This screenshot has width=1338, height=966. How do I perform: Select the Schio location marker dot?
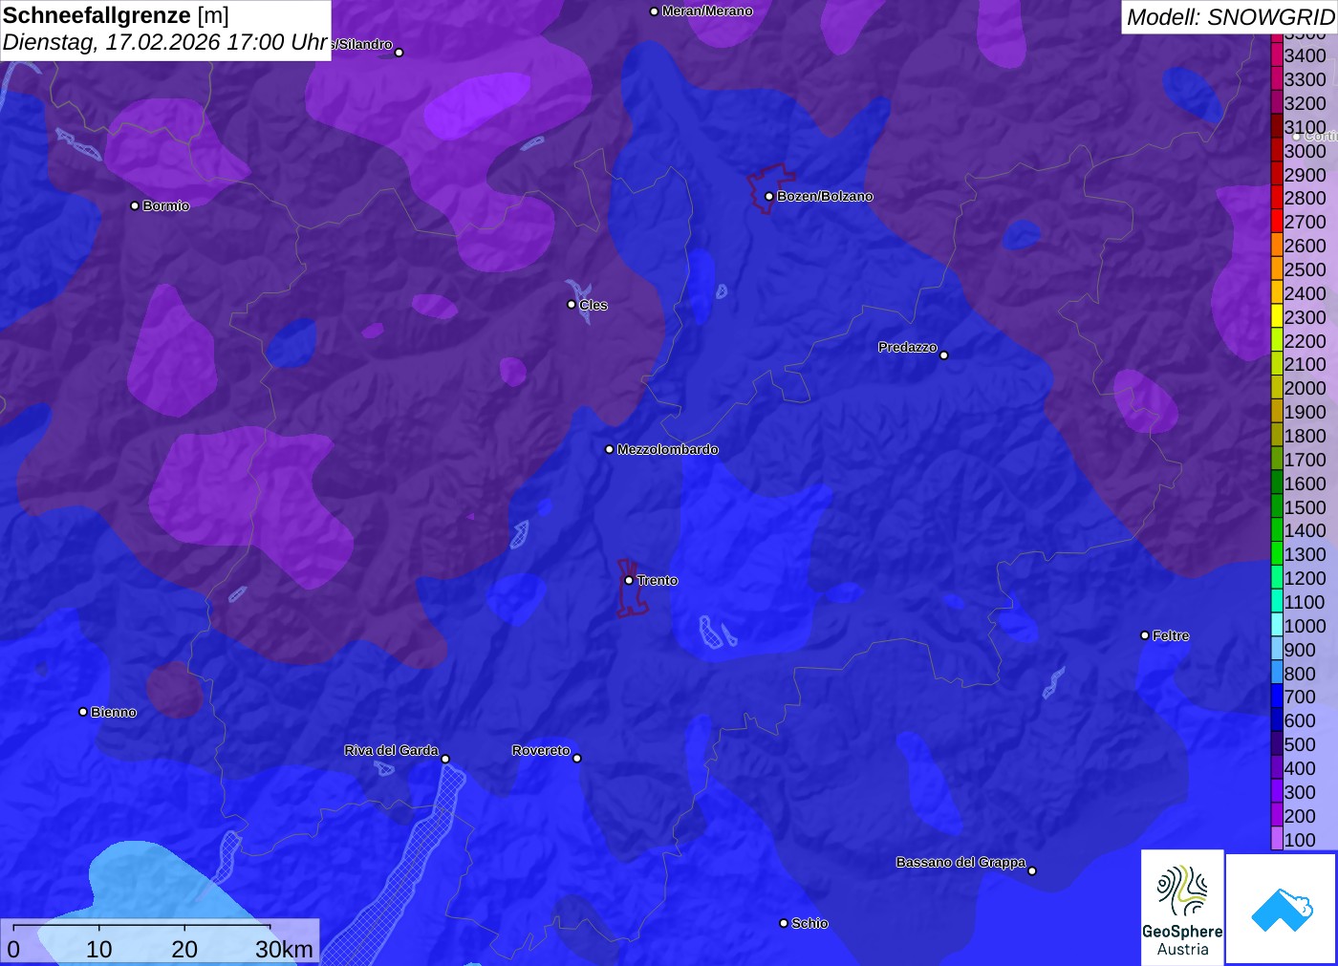[784, 923]
